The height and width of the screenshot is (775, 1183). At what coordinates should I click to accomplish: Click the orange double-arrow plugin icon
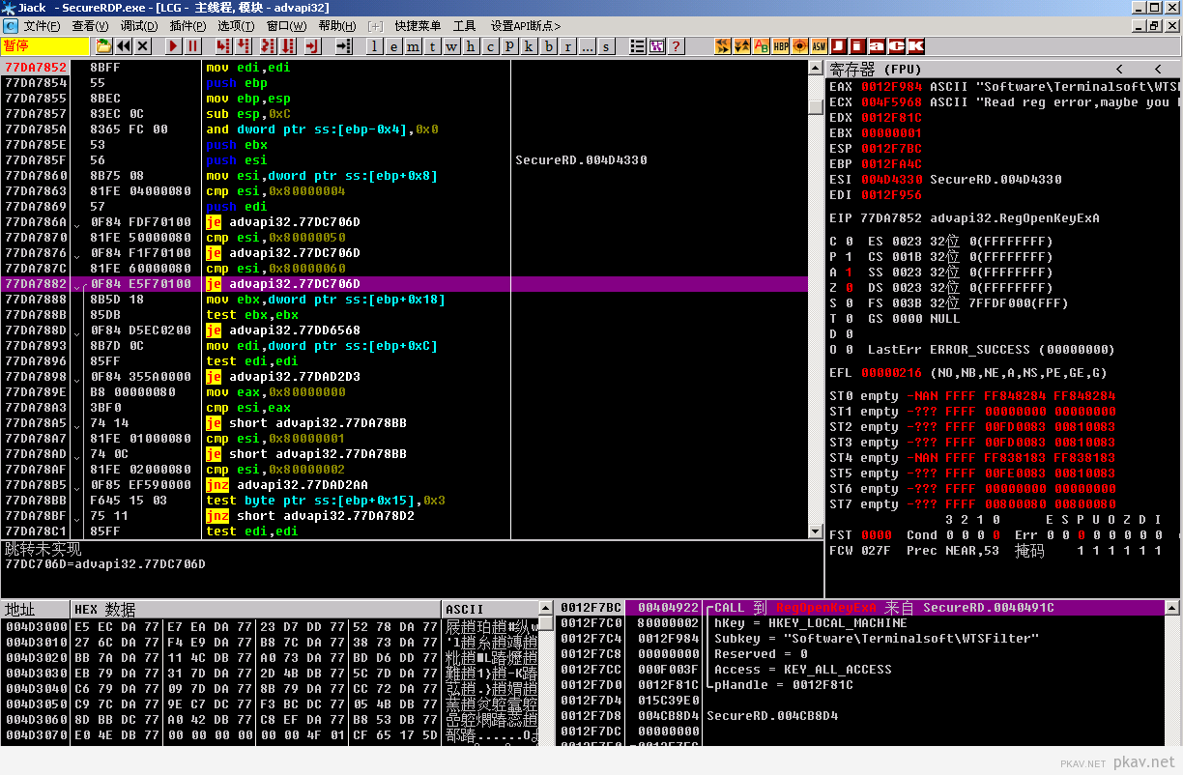pos(723,45)
